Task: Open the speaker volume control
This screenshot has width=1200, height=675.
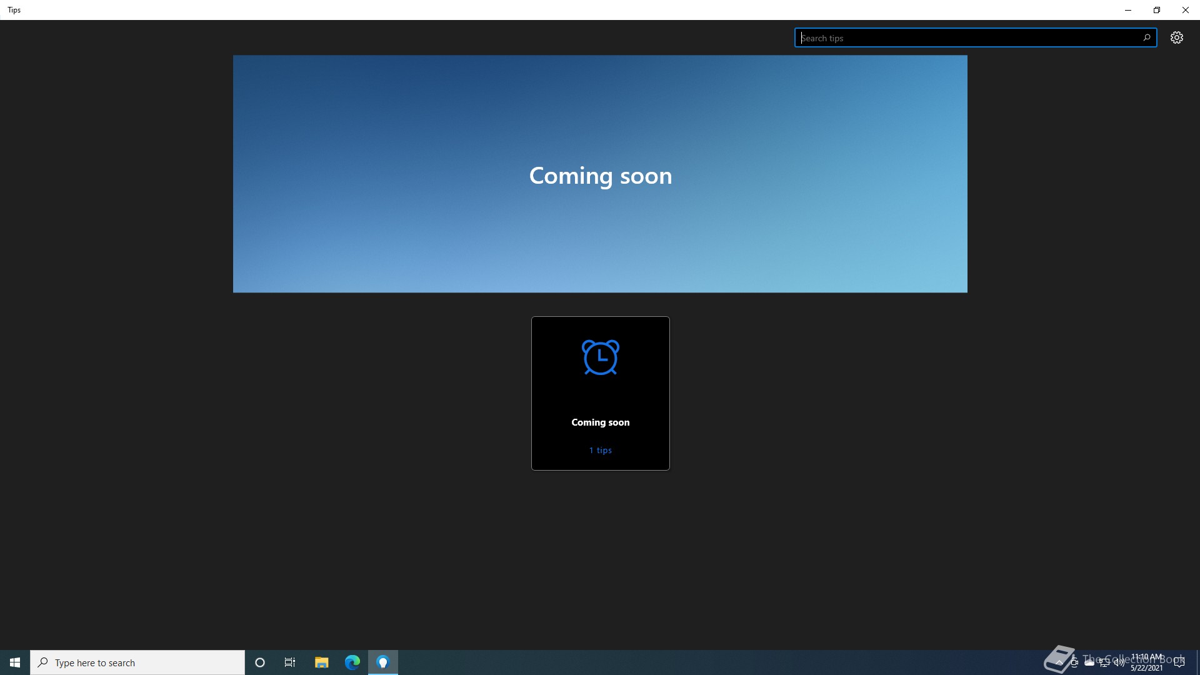Action: (1119, 662)
